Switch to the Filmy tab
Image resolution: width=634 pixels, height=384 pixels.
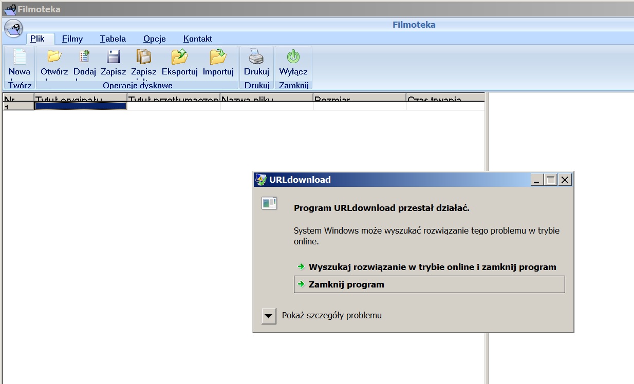point(72,39)
